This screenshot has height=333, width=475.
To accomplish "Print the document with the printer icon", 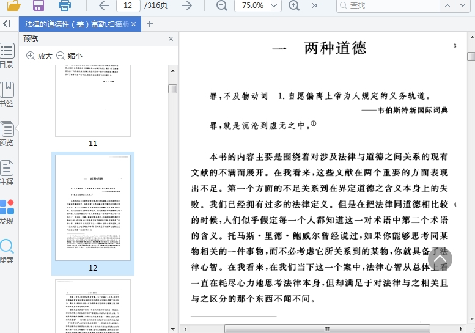I will coord(65,5).
